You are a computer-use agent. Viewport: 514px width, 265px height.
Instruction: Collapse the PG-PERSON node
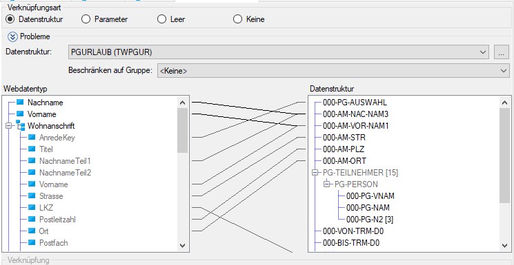click(x=327, y=184)
